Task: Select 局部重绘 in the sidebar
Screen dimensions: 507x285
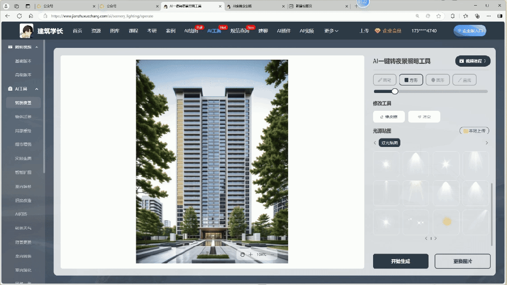Action: coord(23,131)
